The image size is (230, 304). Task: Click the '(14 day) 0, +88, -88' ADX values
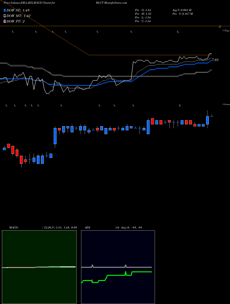pyautogui.click(x=128, y=227)
